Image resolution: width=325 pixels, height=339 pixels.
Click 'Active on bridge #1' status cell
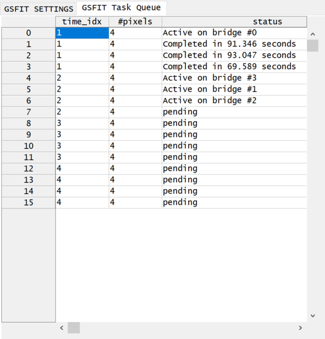coord(235,89)
